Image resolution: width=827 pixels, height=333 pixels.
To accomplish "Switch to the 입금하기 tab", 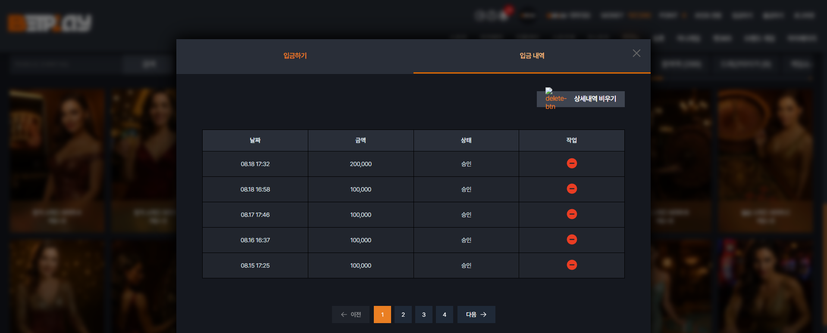I will 295,56.
